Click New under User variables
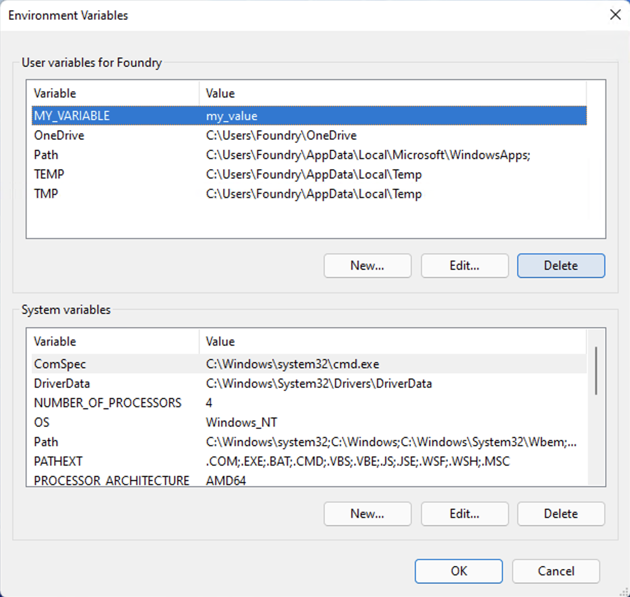Image resolution: width=630 pixels, height=597 pixels. 367,266
